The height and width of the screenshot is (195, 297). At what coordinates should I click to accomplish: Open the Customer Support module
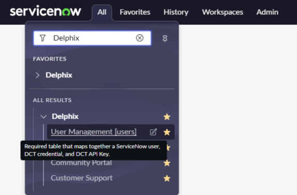click(x=82, y=178)
